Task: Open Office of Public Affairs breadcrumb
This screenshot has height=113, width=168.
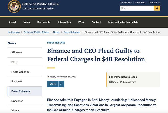Action: click(x=36, y=32)
